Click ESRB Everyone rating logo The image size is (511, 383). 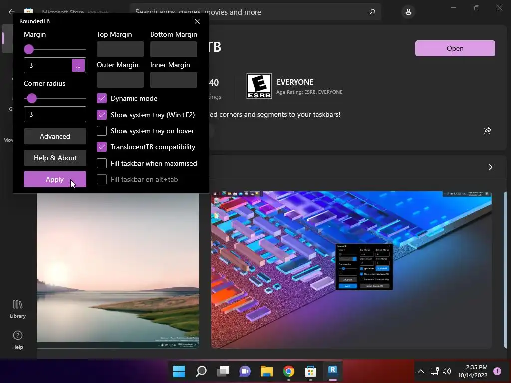click(259, 86)
